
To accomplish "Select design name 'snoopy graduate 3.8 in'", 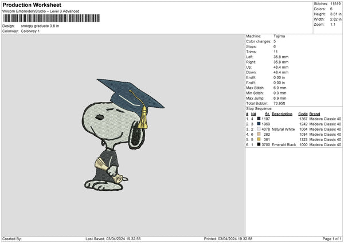I will (x=40, y=26).
